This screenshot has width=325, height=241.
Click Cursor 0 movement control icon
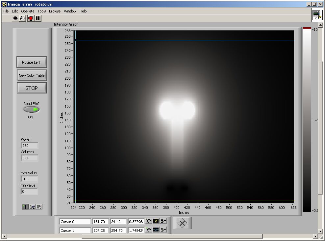point(149,221)
